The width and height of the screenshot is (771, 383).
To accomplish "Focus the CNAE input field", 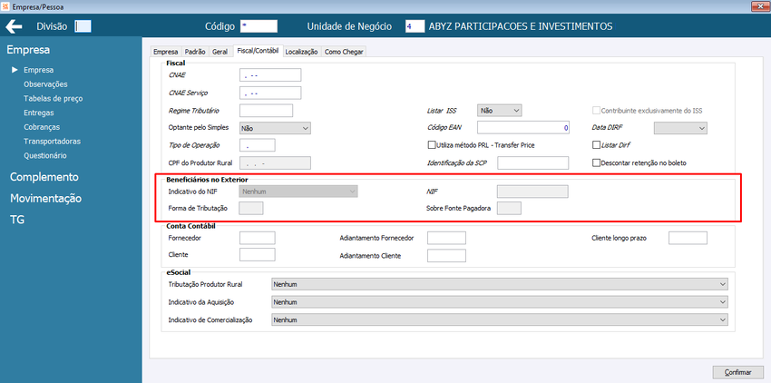I will tap(270, 75).
